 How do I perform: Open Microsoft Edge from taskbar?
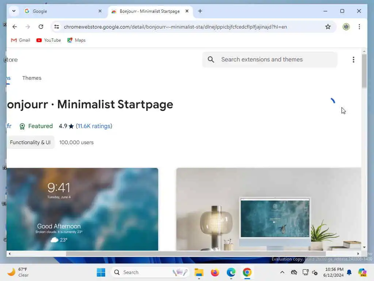click(x=231, y=272)
